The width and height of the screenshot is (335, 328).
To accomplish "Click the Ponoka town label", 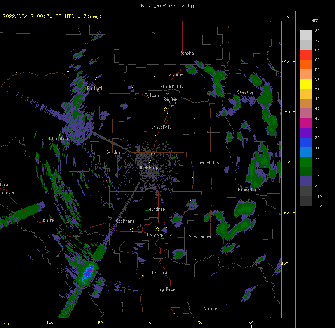I will (x=187, y=53).
